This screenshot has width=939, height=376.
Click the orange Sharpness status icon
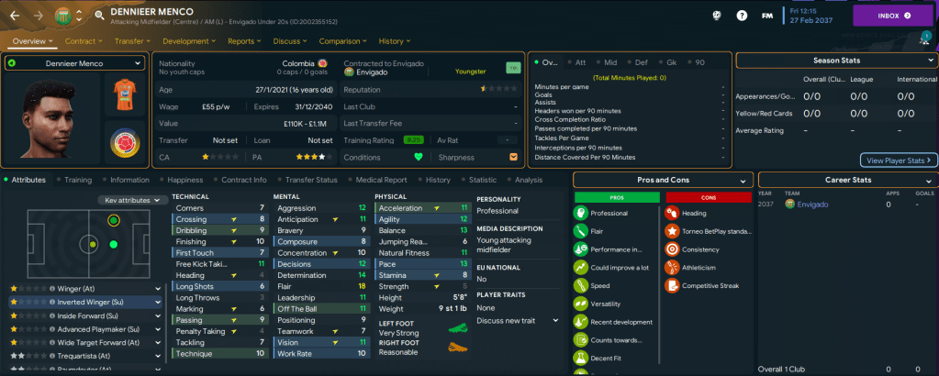pyautogui.click(x=513, y=156)
